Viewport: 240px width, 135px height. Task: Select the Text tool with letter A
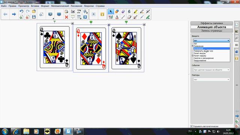[x=117, y=17]
